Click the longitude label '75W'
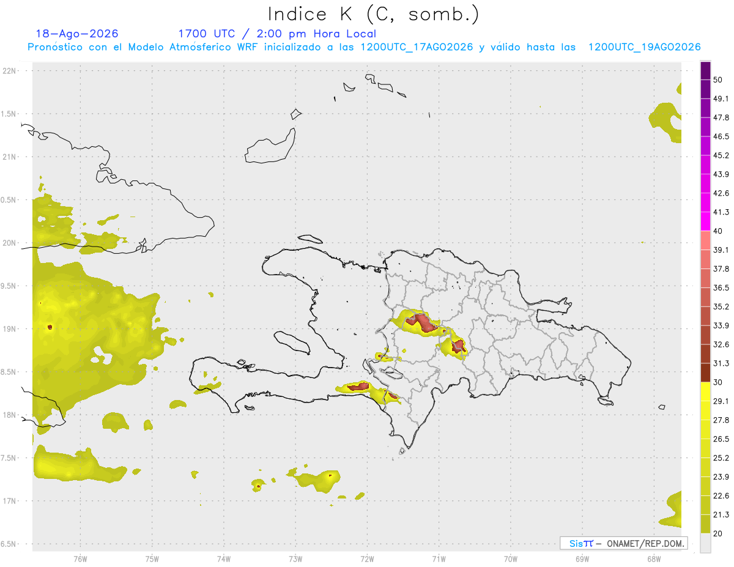 152,560
